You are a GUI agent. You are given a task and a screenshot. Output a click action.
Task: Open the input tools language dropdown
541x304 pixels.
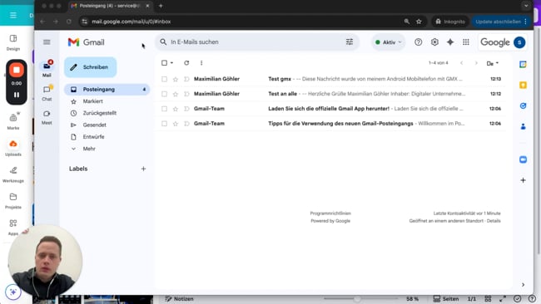point(493,63)
